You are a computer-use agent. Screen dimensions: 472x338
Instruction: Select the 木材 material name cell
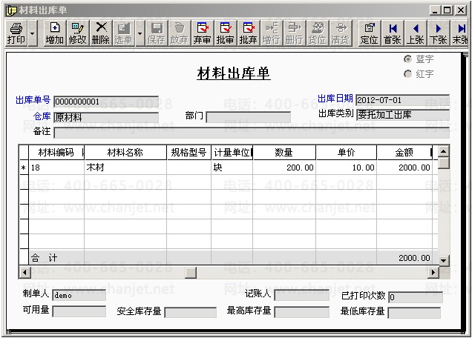pyautogui.click(x=125, y=168)
